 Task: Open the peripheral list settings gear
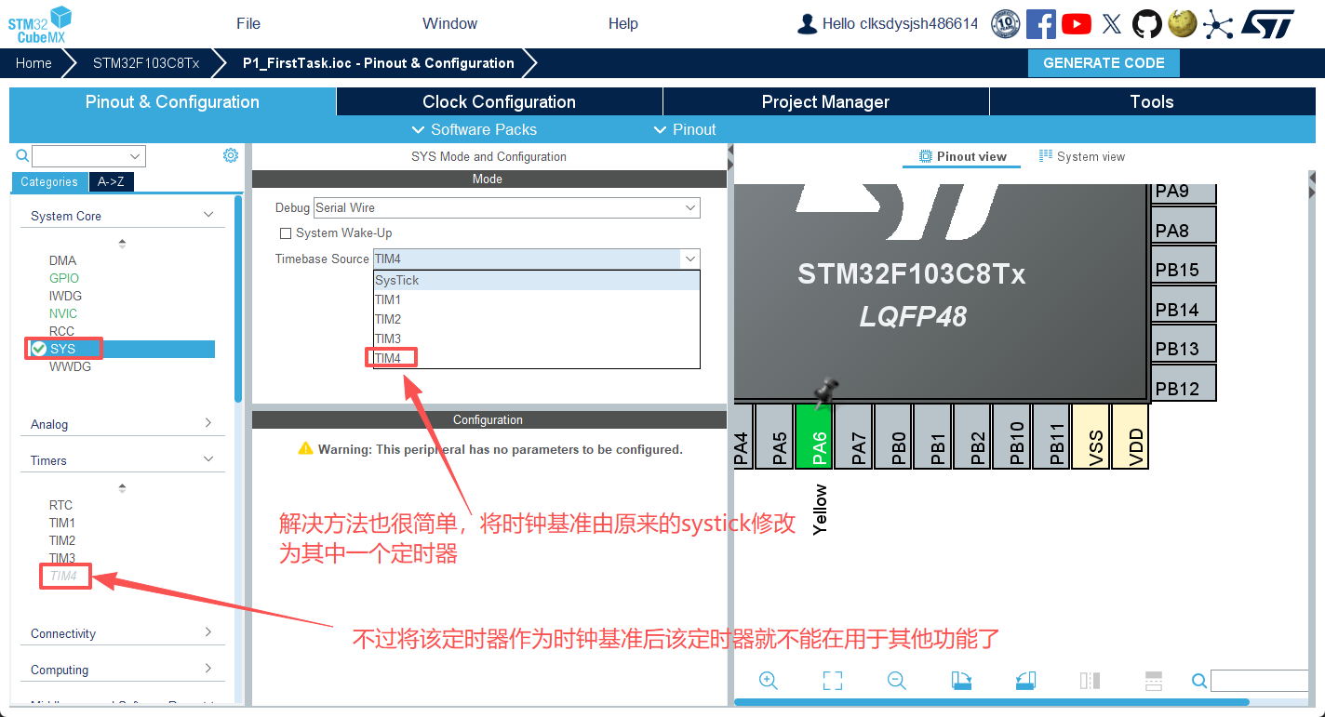pyautogui.click(x=231, y=155)
